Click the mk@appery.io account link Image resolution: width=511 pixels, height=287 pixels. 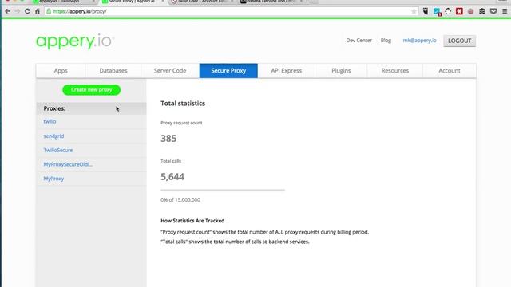[x=419, y=41]
